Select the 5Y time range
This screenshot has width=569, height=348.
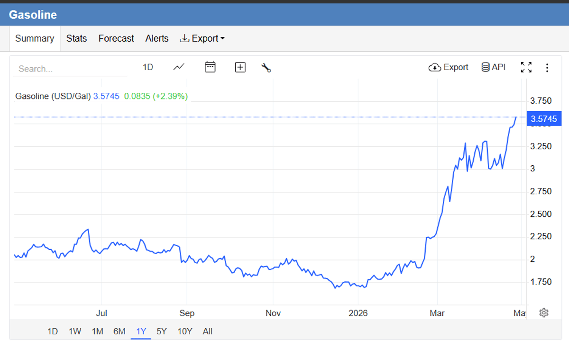point(162,331)
